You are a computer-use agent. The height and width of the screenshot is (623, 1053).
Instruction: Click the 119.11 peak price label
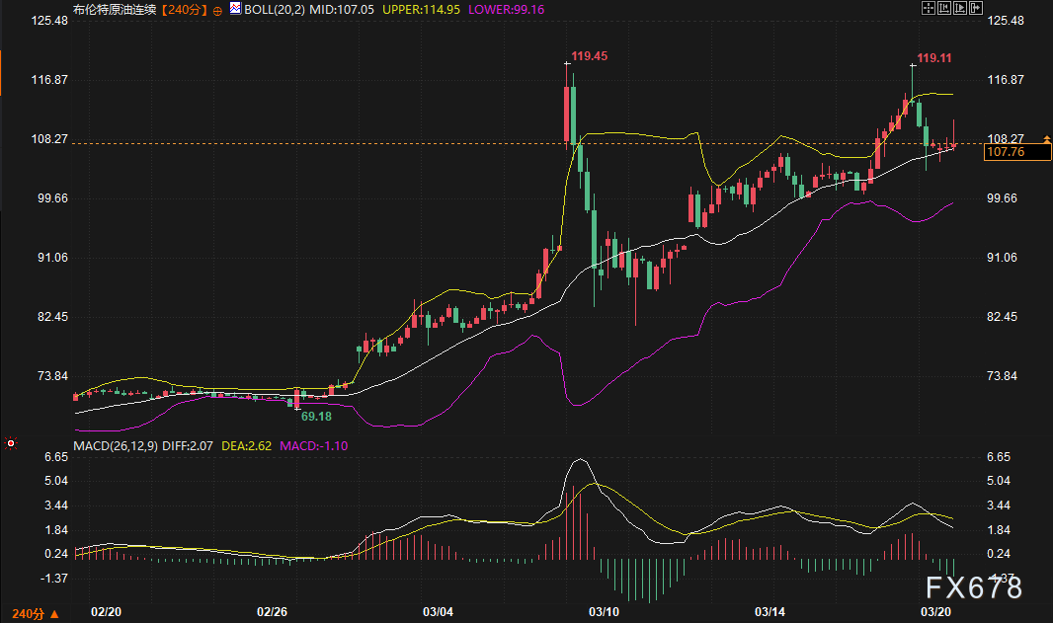pos(934,58)
